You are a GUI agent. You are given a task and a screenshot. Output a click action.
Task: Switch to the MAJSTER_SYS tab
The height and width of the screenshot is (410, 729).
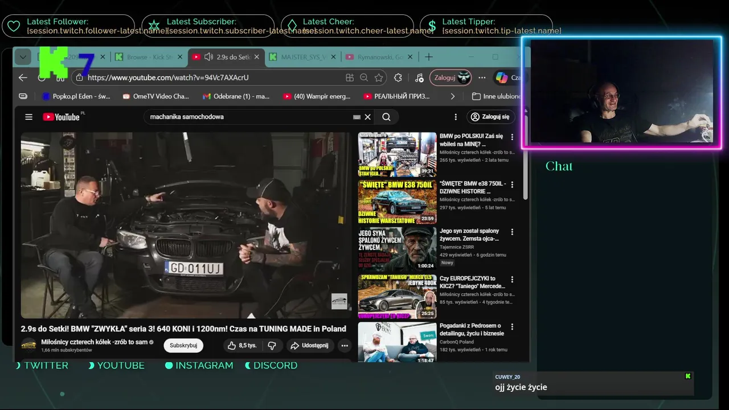(304, 57)
